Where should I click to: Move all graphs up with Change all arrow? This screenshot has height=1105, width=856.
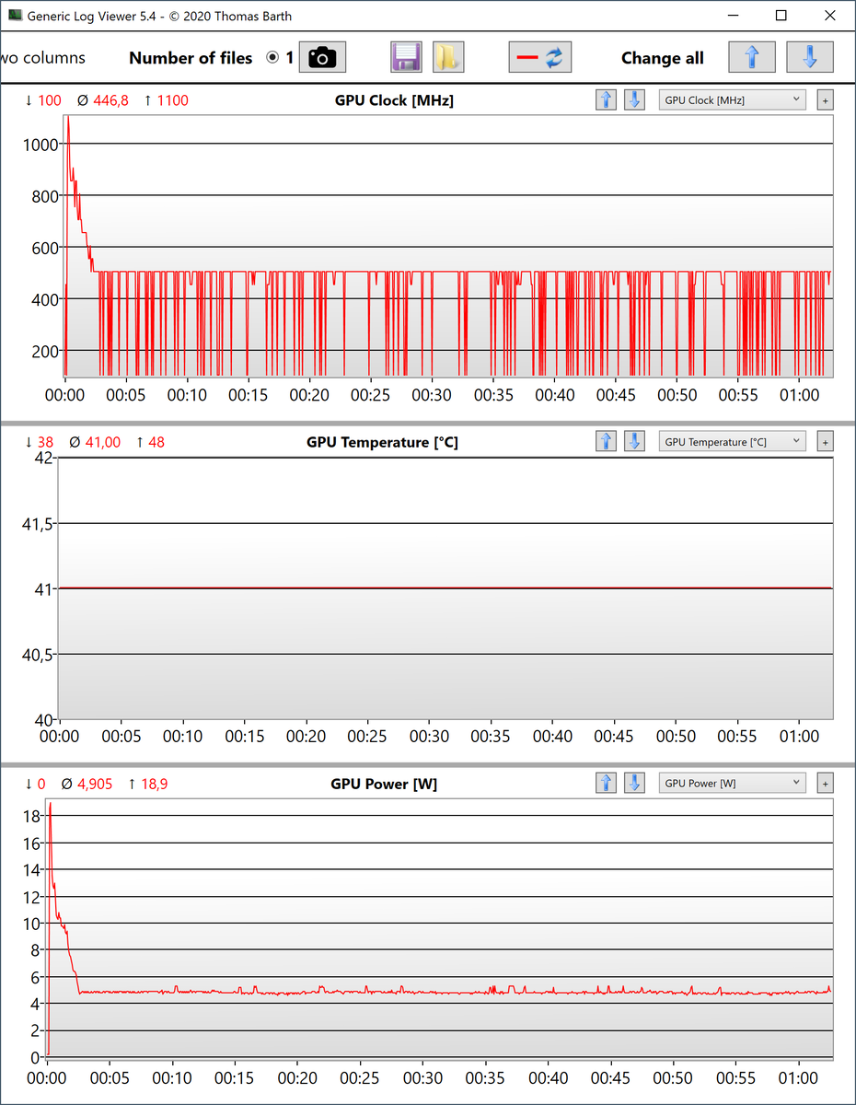(752, 58)
